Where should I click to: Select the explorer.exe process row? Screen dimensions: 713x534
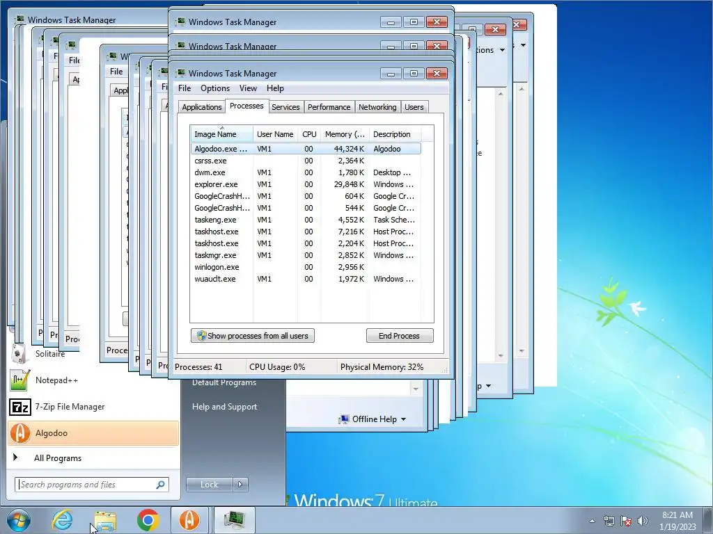click(x=306, y=184)
